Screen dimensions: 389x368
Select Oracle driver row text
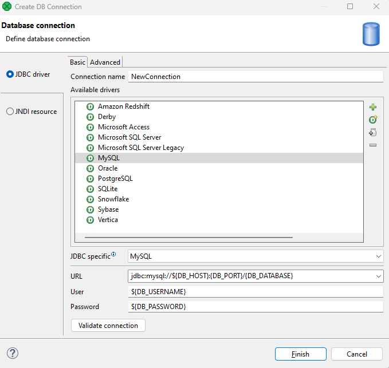coord(108,168)
